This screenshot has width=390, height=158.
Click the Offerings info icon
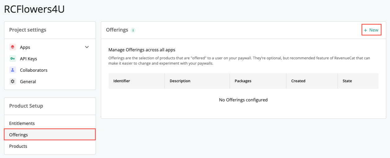tap(133, 30)
